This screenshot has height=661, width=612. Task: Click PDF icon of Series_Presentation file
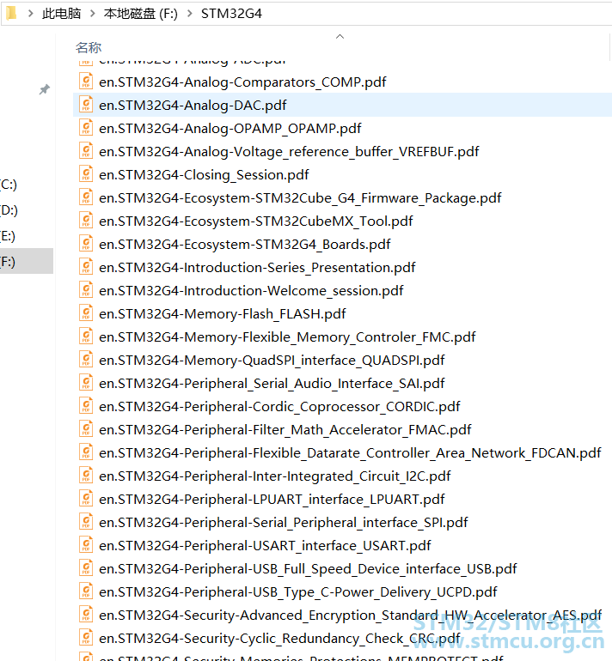(86, 266)
